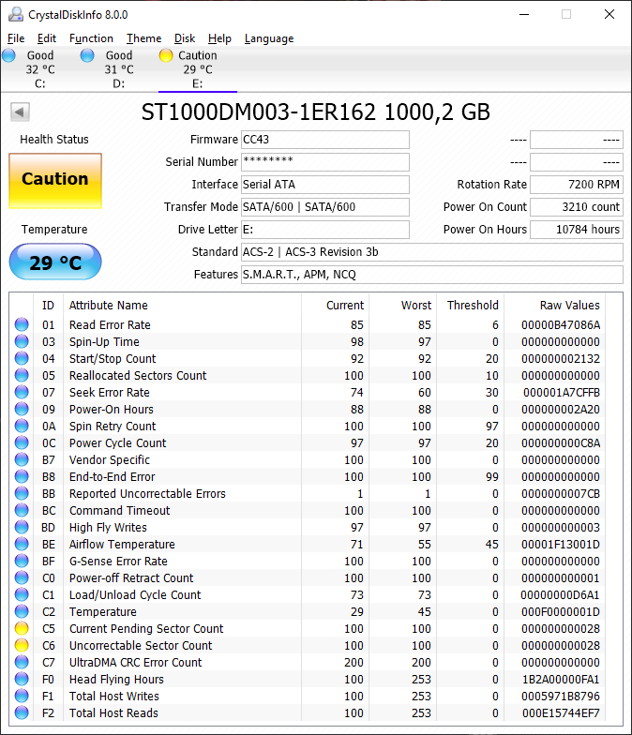The image size is (632, 735).
Task: Click the yellow orb for Current Pending Sector Count
Action: [x=22, y=628]
